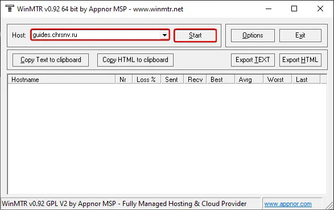
Task: Minimize the WinMTR window
Action: pos(269,9)
